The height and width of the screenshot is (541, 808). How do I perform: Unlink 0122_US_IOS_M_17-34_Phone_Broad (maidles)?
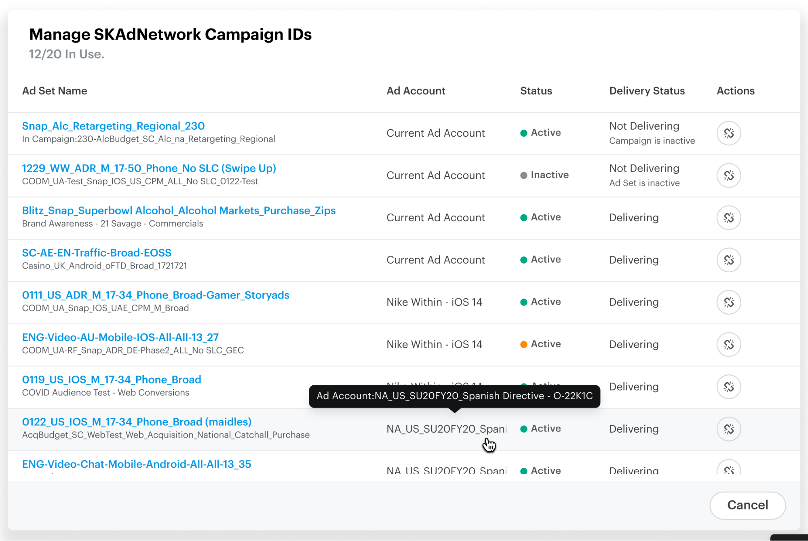click(x=728, y=429)
